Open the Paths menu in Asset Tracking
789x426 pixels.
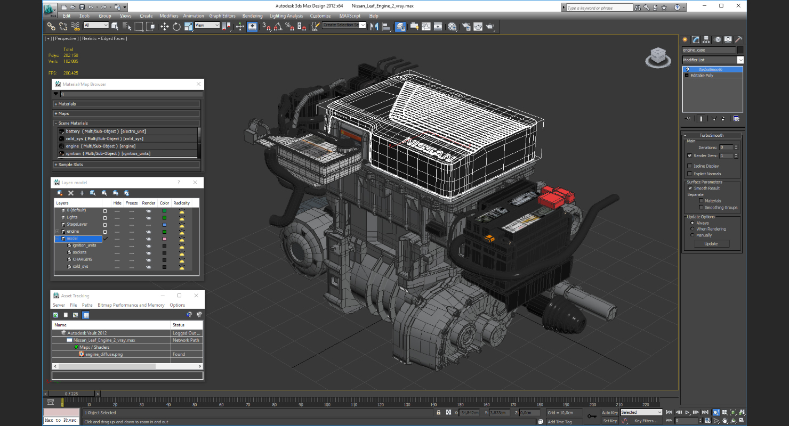click(x=87, y=305)
